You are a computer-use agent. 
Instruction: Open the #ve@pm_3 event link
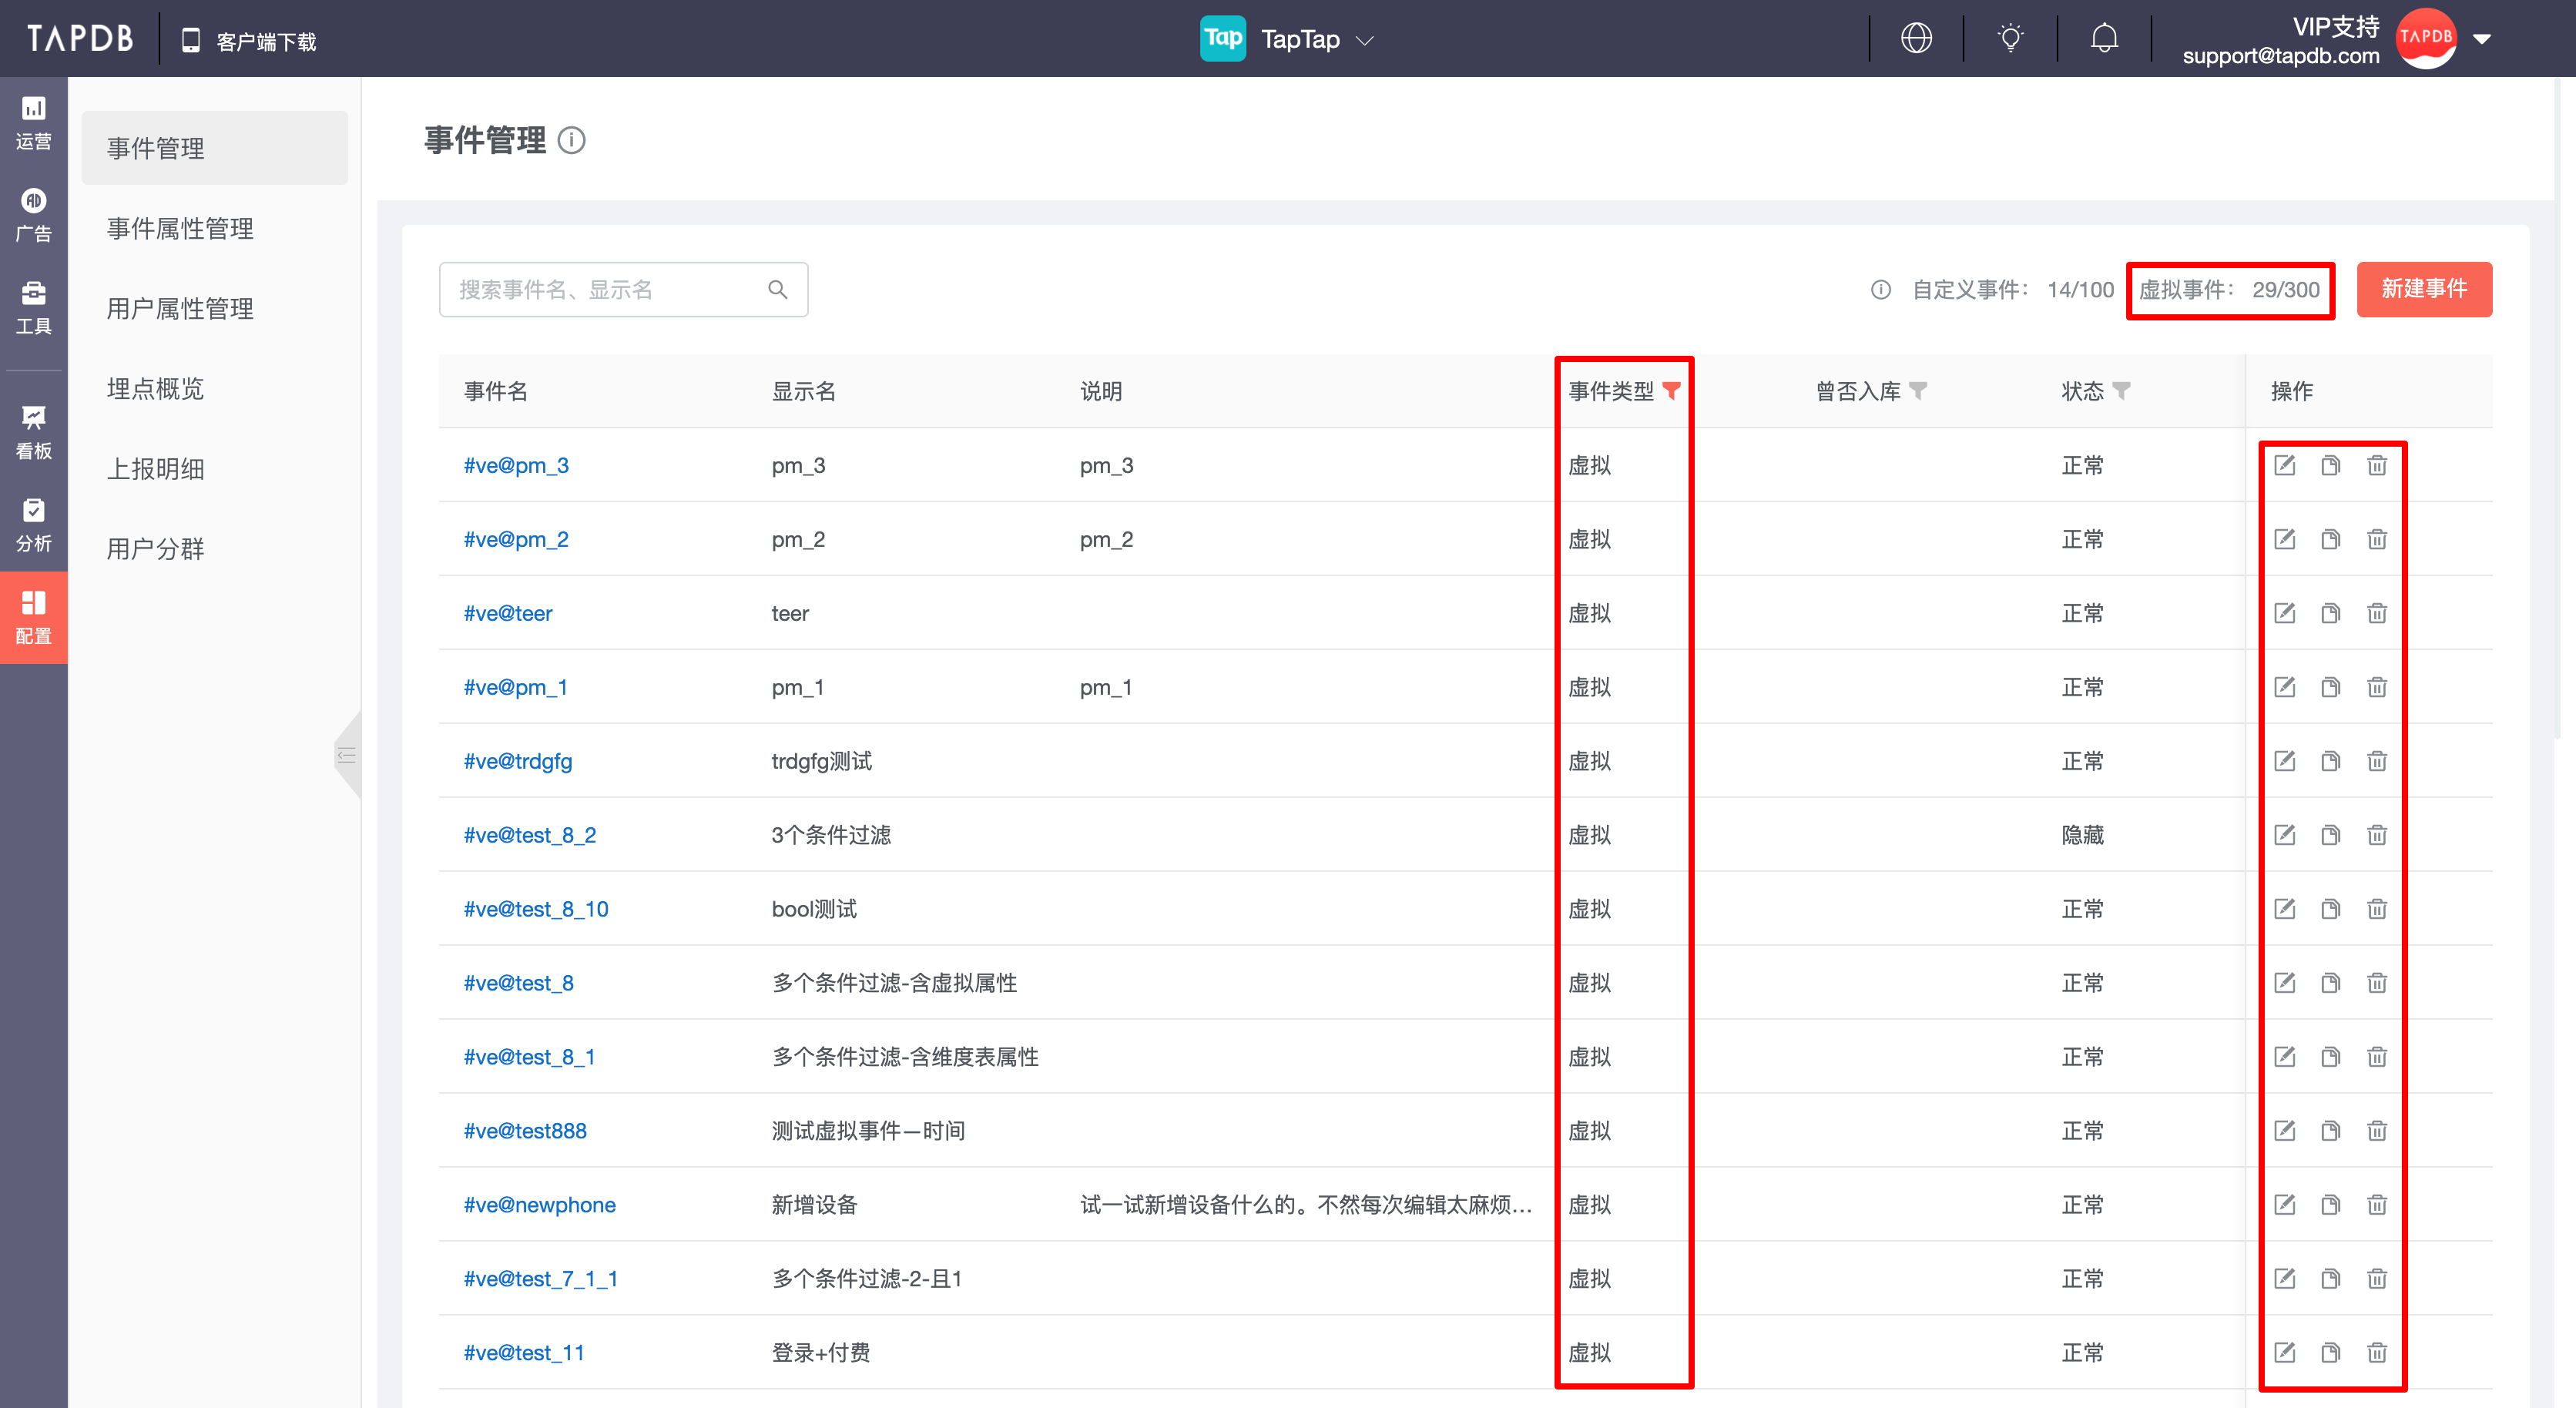516,465
